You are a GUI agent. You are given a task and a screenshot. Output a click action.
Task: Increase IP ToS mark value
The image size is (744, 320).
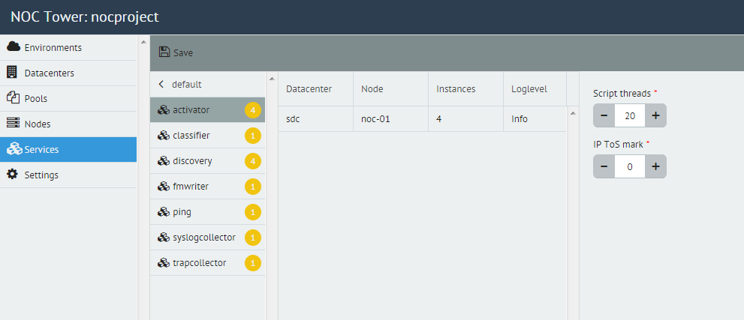click(x=655, y=166)
